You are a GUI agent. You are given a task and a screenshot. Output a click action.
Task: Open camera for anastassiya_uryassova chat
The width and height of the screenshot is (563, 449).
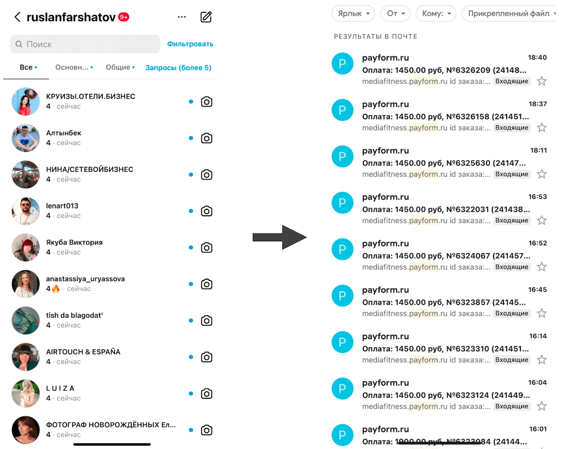[x=206, y=284]
